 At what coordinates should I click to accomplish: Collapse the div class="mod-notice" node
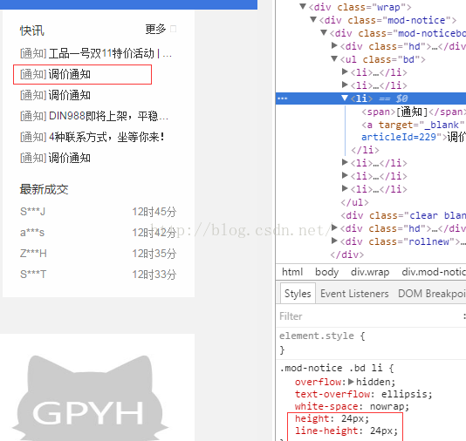click(x=313, y=19)
